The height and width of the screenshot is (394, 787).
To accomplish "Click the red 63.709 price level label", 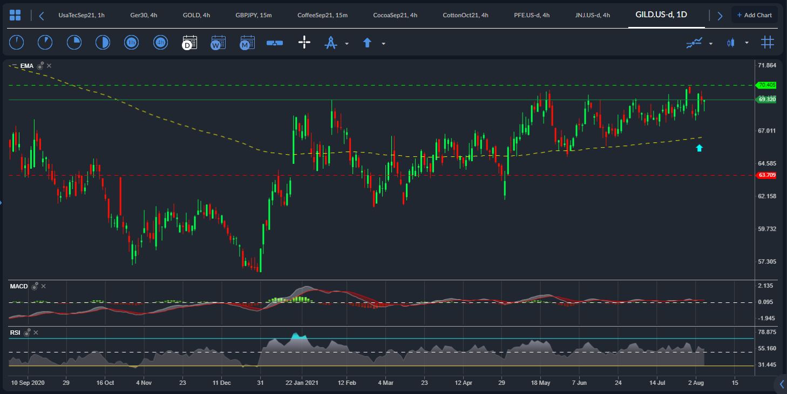I will 766,175.
